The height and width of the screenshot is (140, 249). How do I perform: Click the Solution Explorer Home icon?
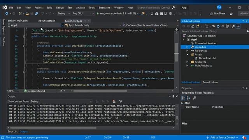[x=193, y=26]
